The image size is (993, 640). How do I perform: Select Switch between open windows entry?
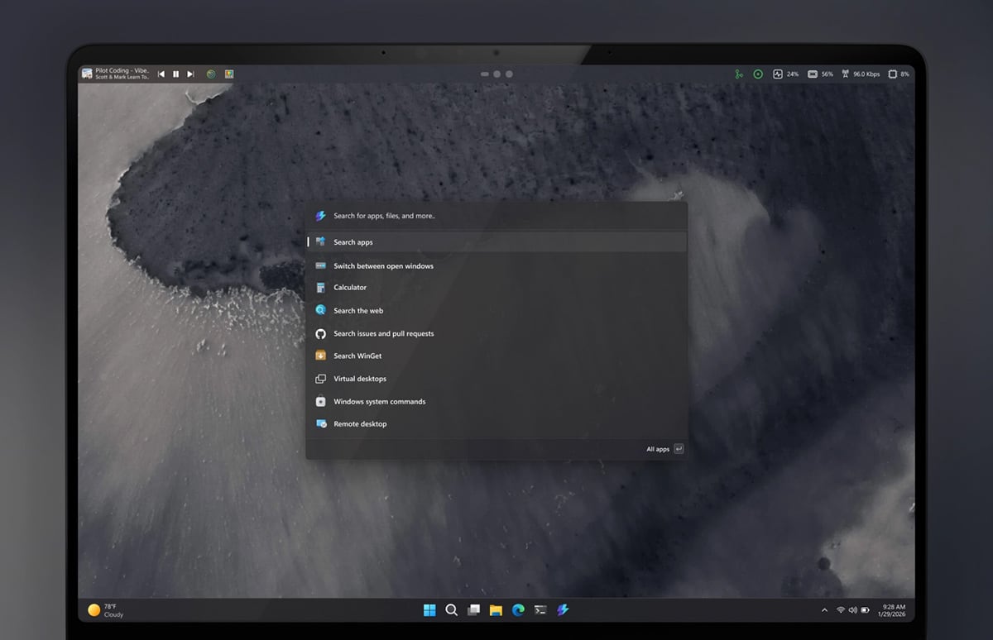coord(496,265)
